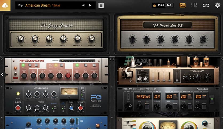Click the Tweed Lux Middle knob
Image resolution: width=223 pixels, height=129 pixels.
tap(161, 39)
